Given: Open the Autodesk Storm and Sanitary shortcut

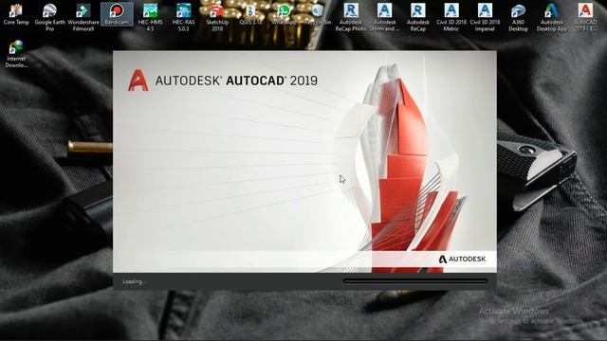Looking at the screenshot, I should 384,17.
